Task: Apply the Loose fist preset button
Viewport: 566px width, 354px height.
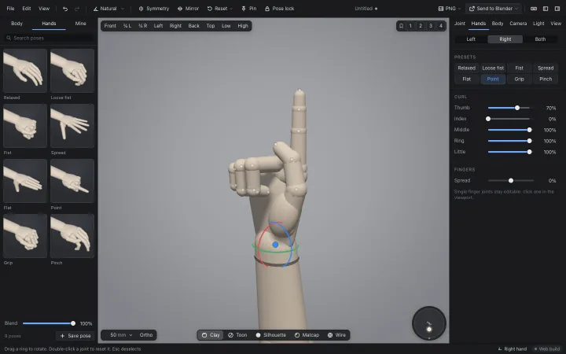Action: (x=493, y=68)
